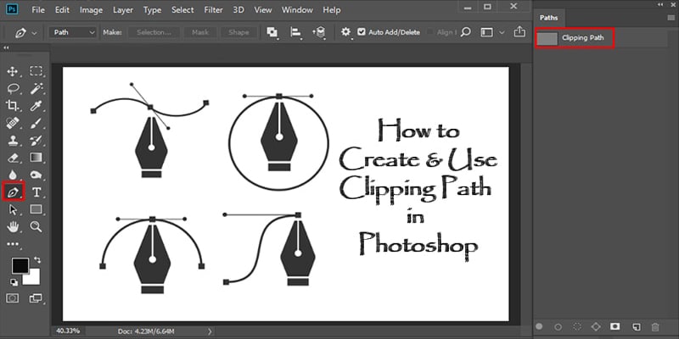Select the Horizontal Type tool
This screenshot has height=339, width=679.
pos(36,192)
